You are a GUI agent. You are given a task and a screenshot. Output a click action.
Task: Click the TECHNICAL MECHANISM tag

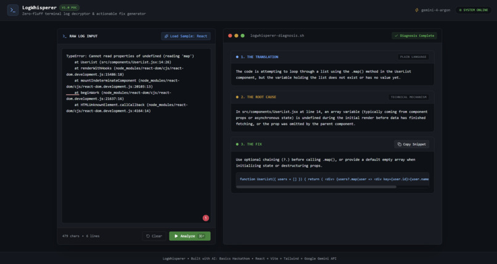pyautogui.click(x=409, y=97)
